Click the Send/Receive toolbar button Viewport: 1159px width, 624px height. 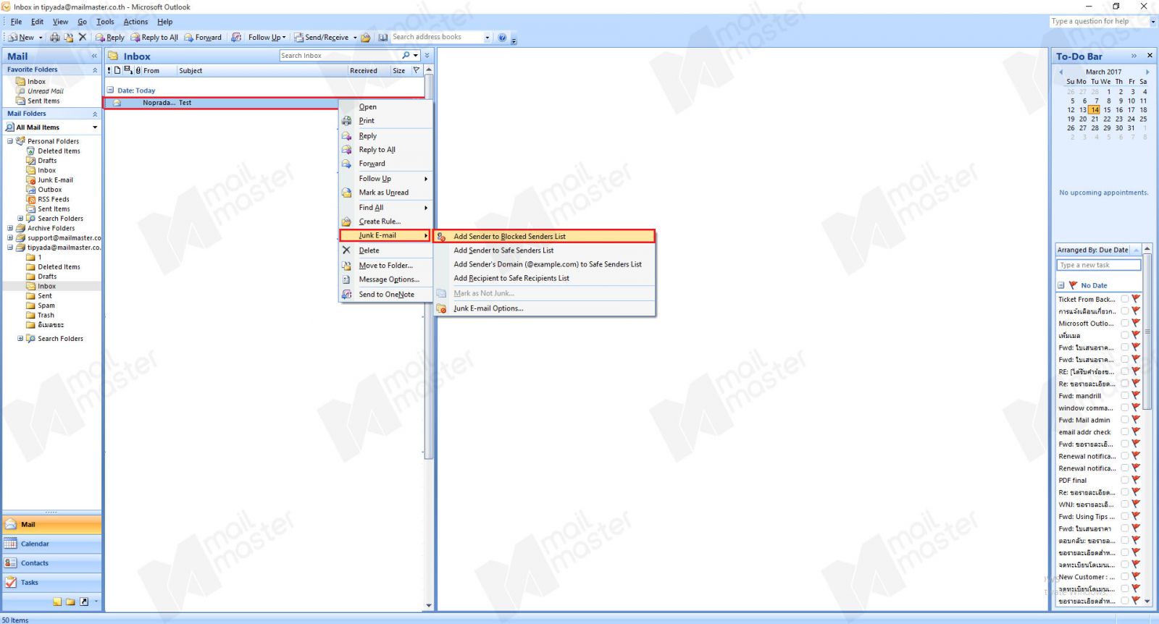pyautogui.click(x=321, y=38)
